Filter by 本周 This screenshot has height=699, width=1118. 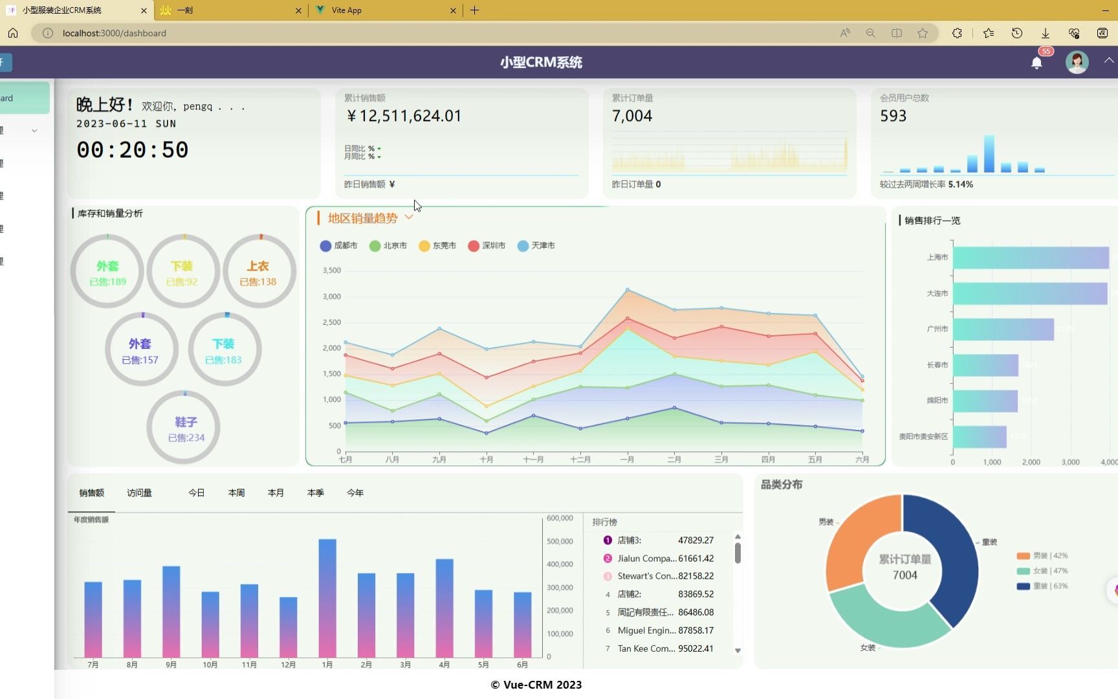236,493
